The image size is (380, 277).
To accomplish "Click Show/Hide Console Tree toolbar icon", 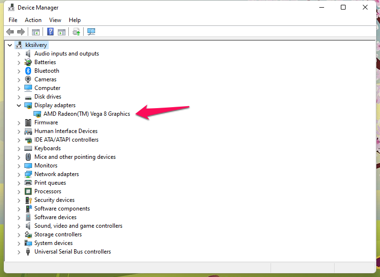I will tap(36, 32).
